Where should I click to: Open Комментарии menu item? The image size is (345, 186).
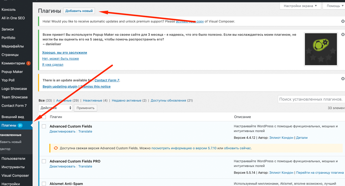pyautogui.click(x=13, y=63)
